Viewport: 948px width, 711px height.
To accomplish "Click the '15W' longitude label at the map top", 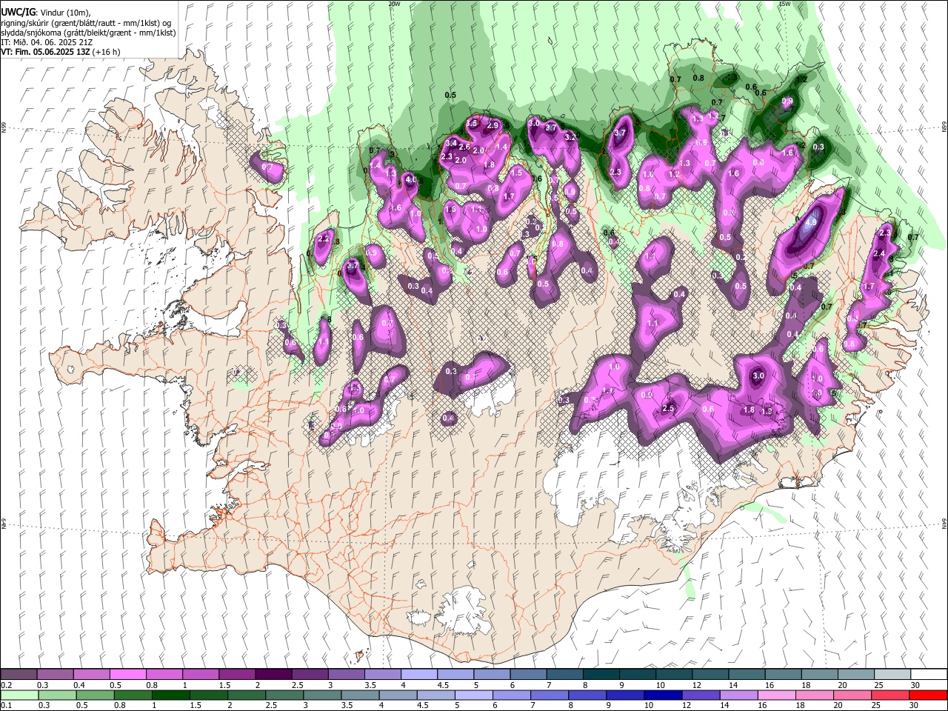I will 784,4.
